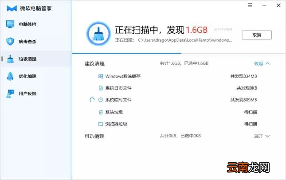Image resolution: width=286 pixels, height=180 pixels.
Task: Click the 共发现809MB value
Action: 244,100
